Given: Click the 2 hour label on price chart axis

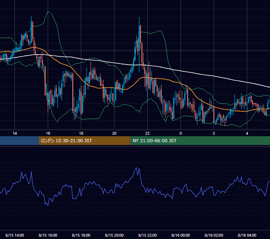Looking at the screenshot, I should (x=214, y=133).
